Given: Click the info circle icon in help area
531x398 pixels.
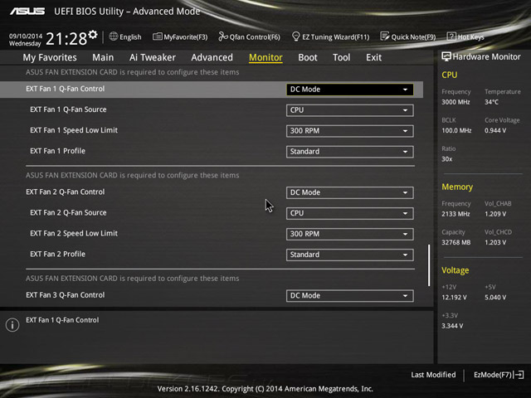Looking at the screenshot, I should pyautogui.click(x=12, y=325).
